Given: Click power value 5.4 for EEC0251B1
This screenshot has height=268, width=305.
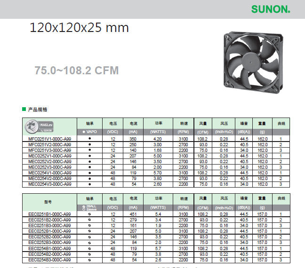Looking at the screenshot, I should [158, 214].
